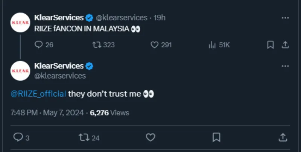Click the KlearServices name on the reply tweet
301x152 pixels.
(59, 66)
